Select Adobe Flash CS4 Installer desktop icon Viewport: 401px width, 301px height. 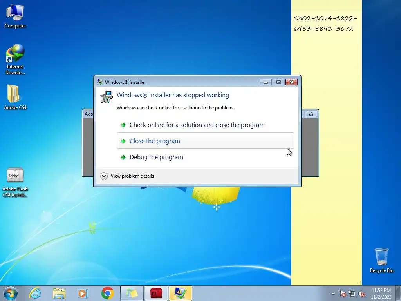coord(15,182)
